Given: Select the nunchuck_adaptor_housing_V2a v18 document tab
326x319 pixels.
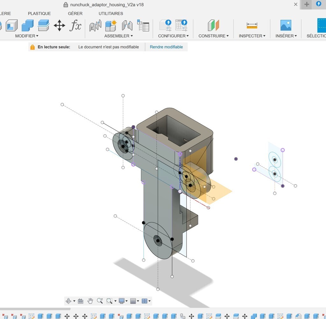Looking at the screenshot, I should (107, 4).
